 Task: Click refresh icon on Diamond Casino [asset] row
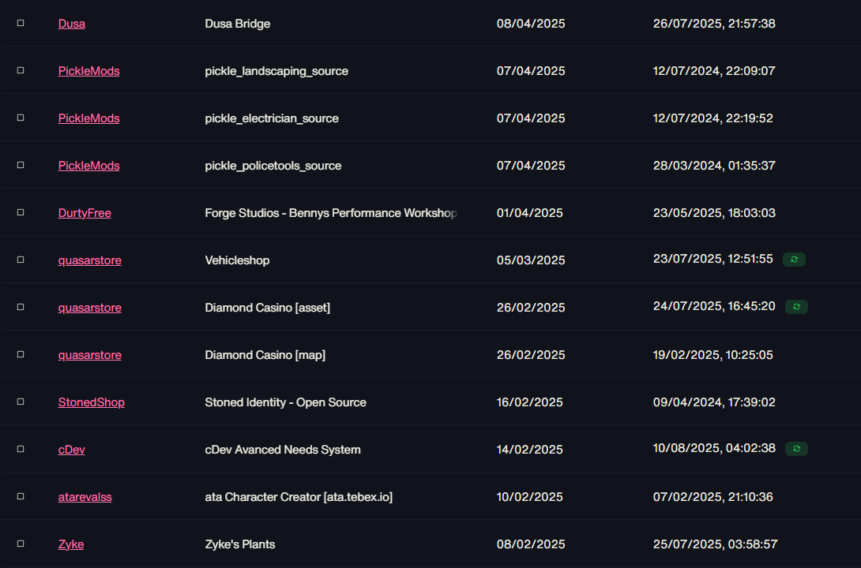796,306
